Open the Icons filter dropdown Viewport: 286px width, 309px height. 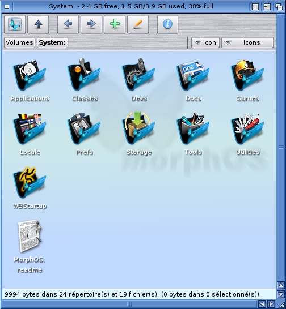tap(247, 42)
